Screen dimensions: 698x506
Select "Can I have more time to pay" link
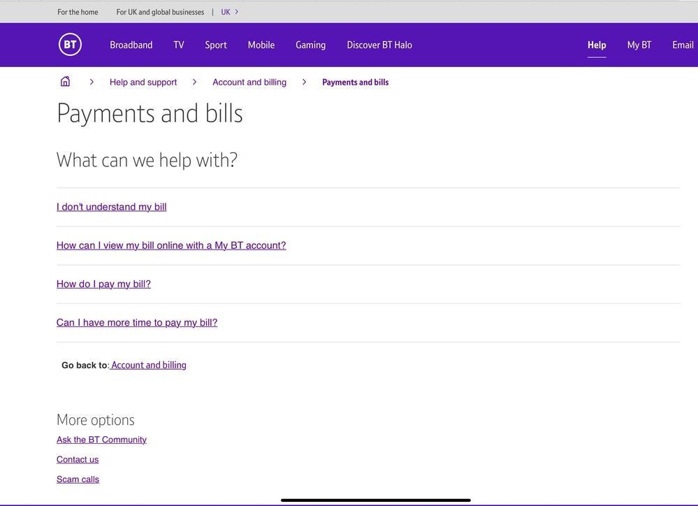point(137,322)
